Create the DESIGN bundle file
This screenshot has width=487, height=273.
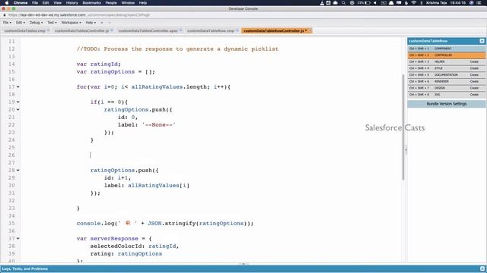click(x=474, y=88)
